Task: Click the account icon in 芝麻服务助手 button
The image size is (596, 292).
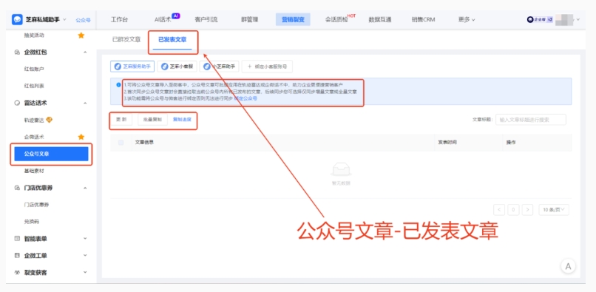Action: pos(118,66)
